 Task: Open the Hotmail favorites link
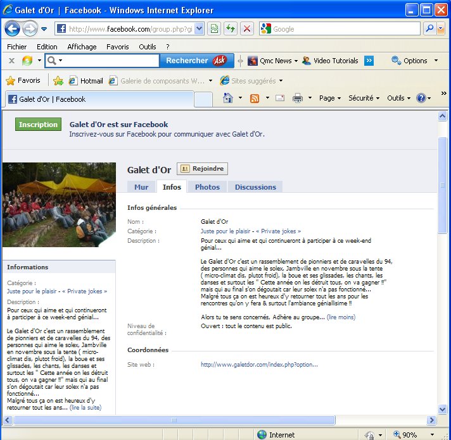tap(86, 81)
